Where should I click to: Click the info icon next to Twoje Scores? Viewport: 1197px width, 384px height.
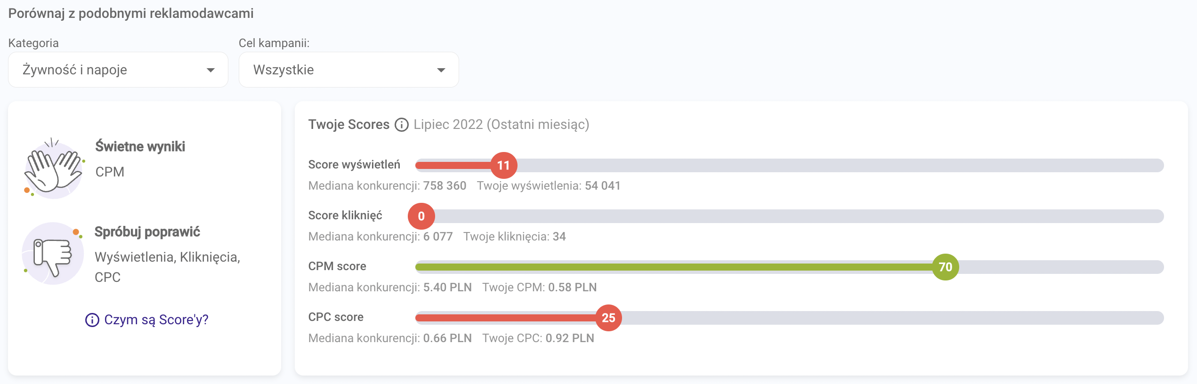[401, 125]
